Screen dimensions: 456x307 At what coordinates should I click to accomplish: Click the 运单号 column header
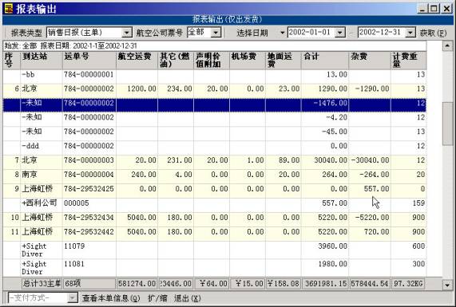[x=89, y=61]
